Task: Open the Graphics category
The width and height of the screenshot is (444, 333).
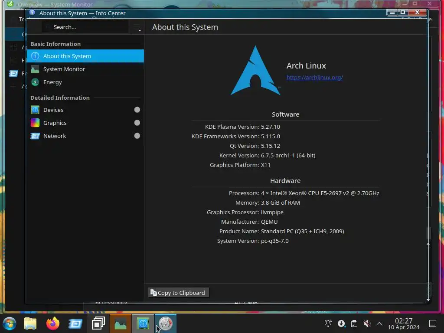Action: click(85, 123)
